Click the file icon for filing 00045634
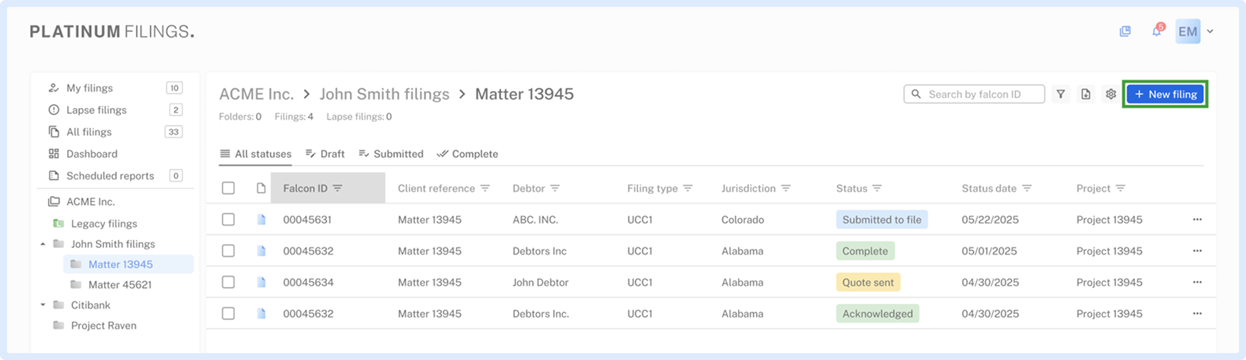Viewport: 1246px width, 360px height. 261,282
